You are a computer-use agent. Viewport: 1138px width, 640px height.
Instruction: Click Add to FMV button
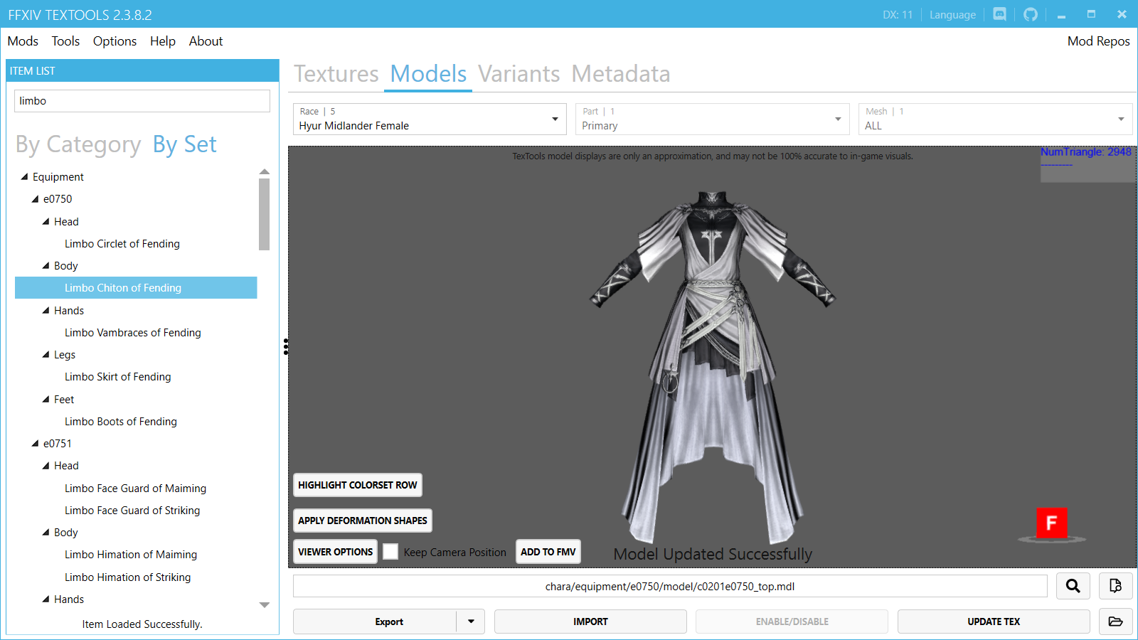click(548, 552)
